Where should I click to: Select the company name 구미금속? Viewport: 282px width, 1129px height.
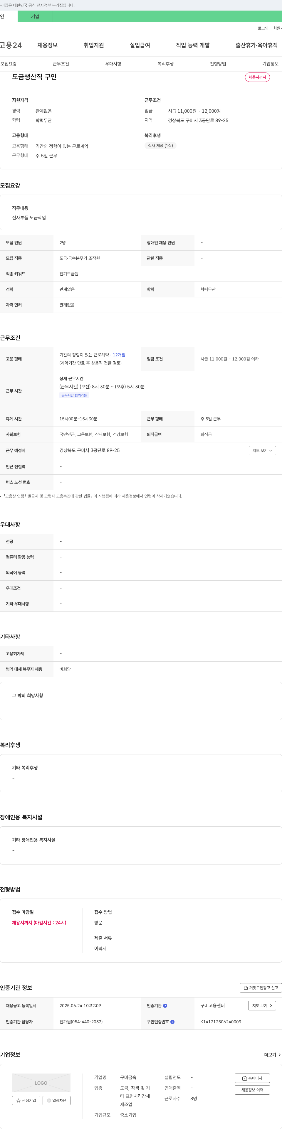pos(128,1077)
